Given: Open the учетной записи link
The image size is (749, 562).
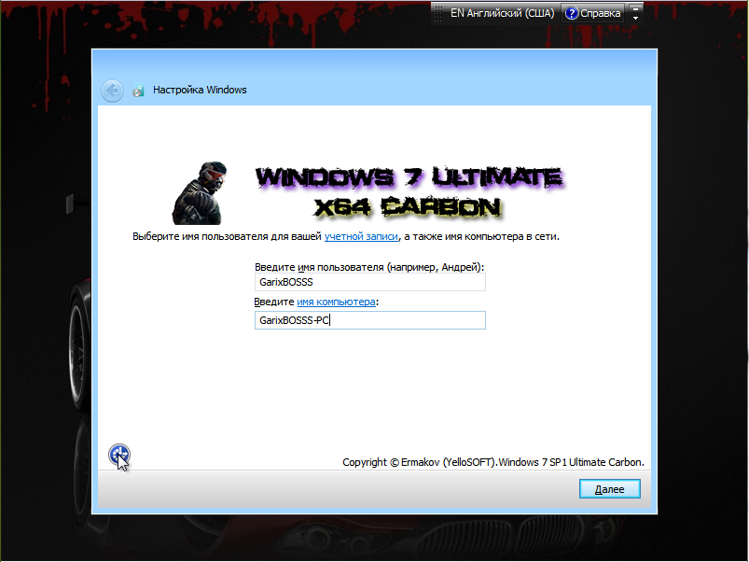Looking at the screenshot, I should pyautogui.click(x=361, y=236).
